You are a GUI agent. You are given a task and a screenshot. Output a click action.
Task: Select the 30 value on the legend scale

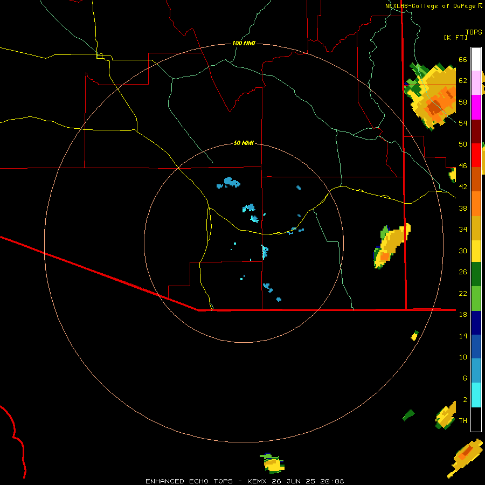point(463,251)
